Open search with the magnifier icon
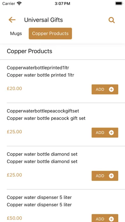 pyautogui.click(x=112, y=20)
